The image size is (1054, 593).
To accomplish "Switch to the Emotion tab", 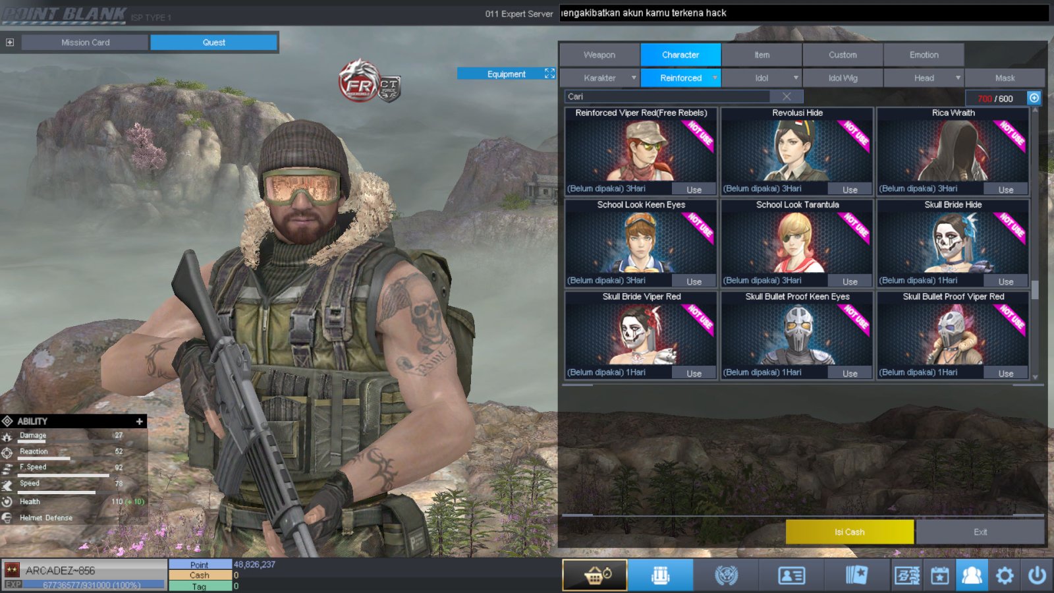I will tap(924, 55).
